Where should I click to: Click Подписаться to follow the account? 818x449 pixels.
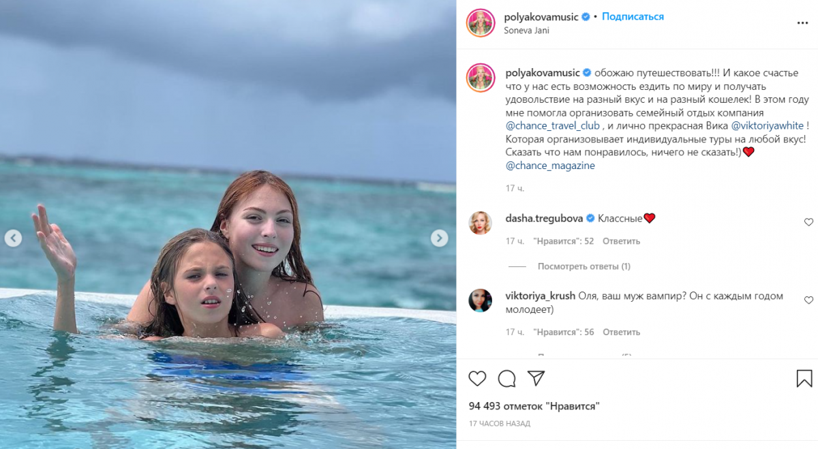point(633,16)
